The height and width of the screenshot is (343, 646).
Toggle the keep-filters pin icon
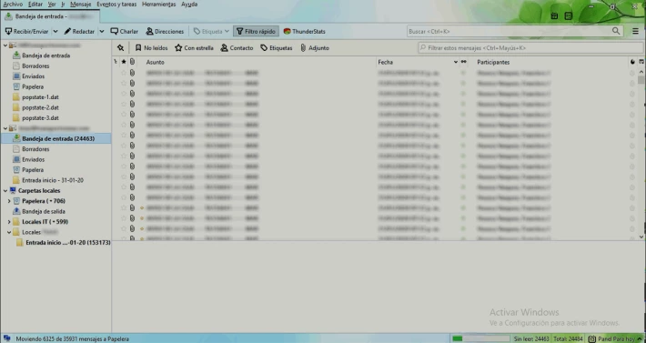[x=120, y=47]
